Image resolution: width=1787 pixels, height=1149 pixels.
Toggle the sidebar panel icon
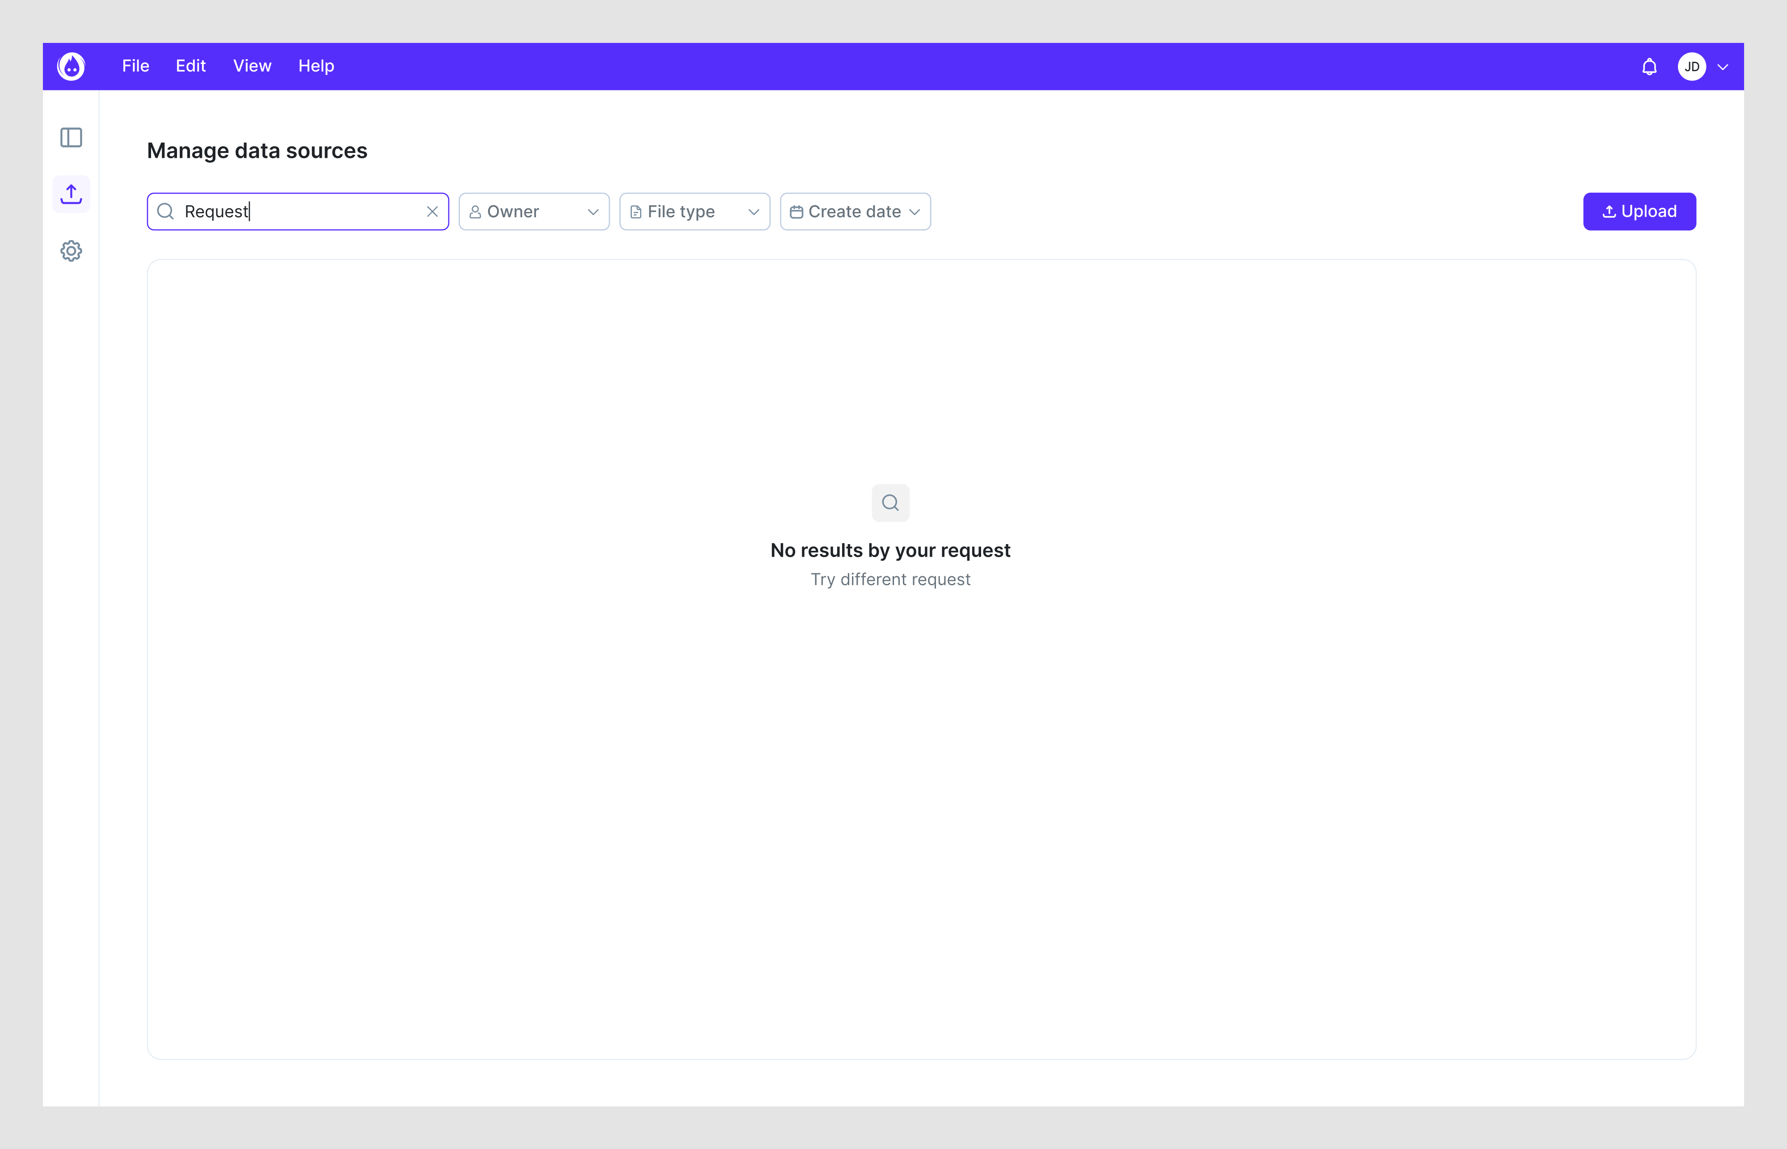(71, 137)
